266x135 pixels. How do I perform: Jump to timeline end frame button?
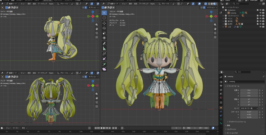click(x=110, y=128)
